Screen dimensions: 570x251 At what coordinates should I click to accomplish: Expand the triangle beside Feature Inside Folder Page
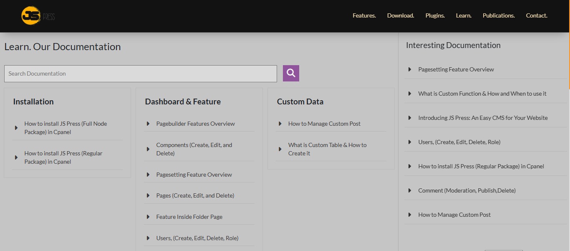(x=148, y=217)
